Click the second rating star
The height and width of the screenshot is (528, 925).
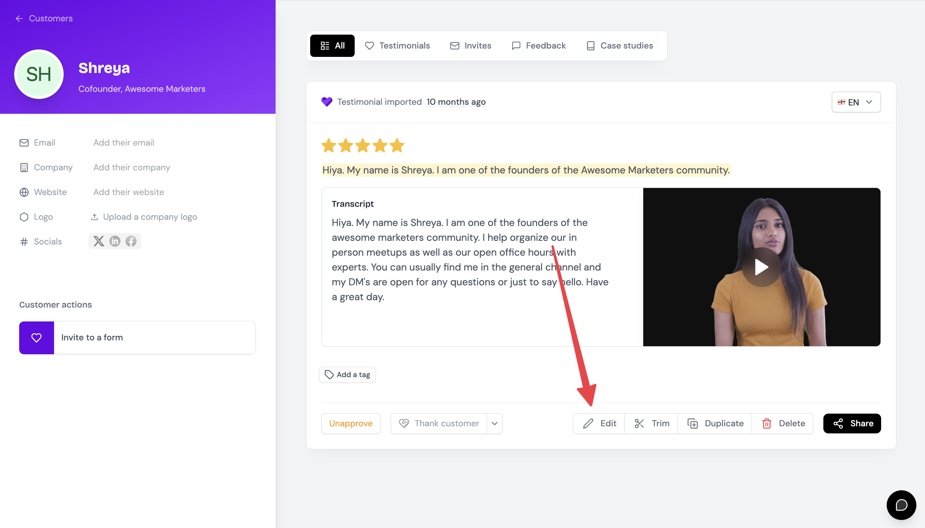(346, 145)
